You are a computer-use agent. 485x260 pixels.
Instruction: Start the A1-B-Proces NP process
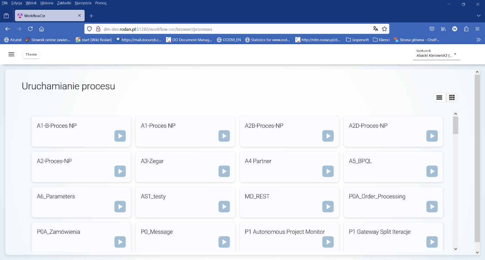[120, 136]
